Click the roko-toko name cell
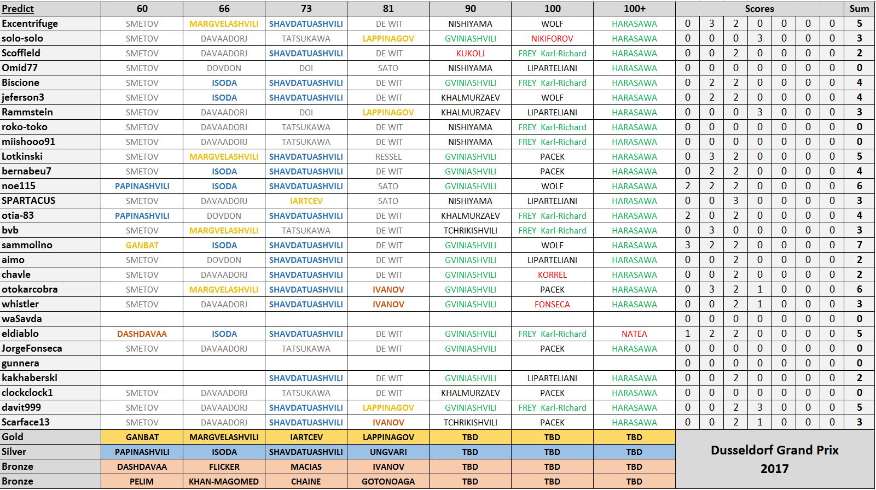The width and height of the screenshot is (876, 490). tap(50, 127)
